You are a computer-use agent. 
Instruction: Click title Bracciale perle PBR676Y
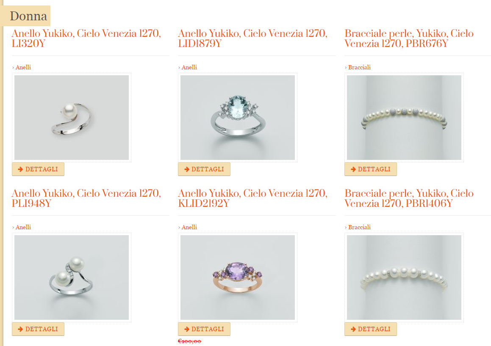click(x=409, y=38)
